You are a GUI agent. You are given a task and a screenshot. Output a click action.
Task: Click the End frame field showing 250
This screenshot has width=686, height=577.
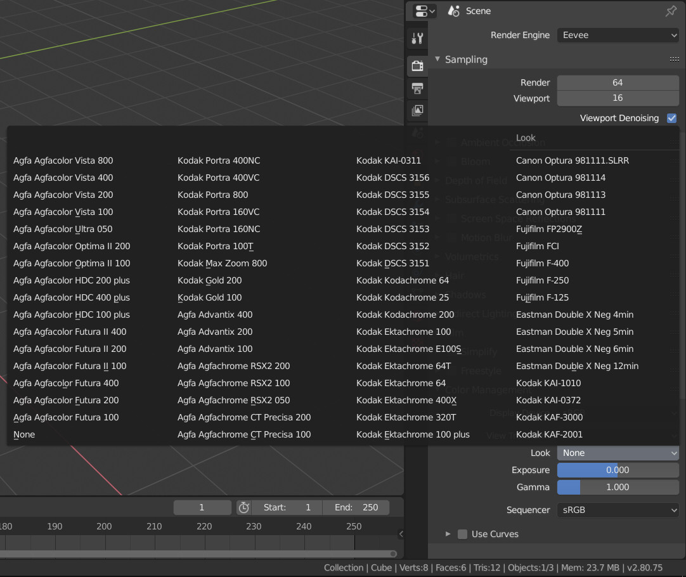tap(356, 507)
